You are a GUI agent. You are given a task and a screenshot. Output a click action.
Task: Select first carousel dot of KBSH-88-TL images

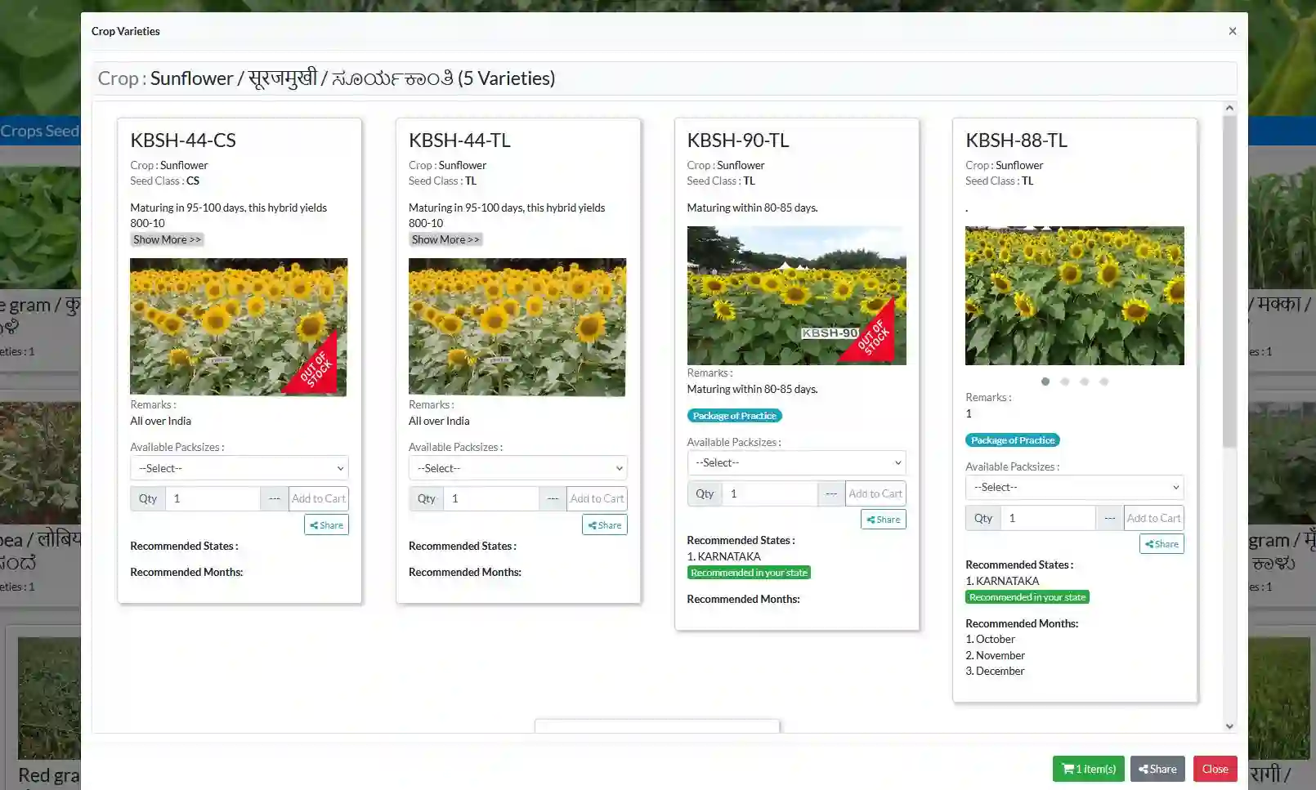click(x=1045, y=382)
